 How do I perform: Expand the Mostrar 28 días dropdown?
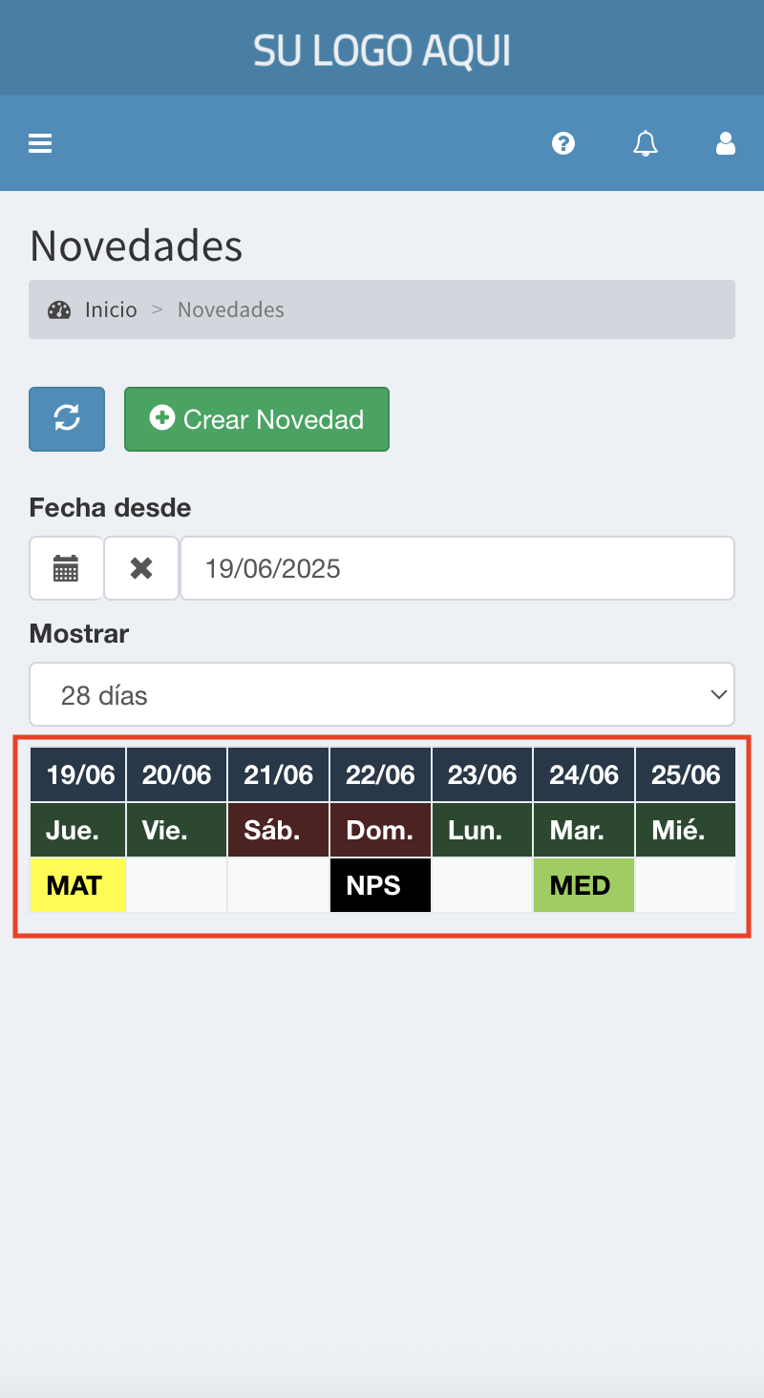tap(382, 694)
